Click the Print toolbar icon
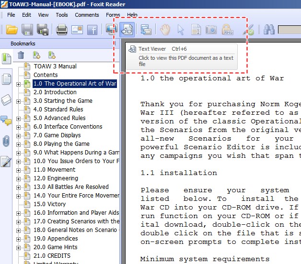The height and width of the screenshot is (264, 301). [x=62, y=30]
